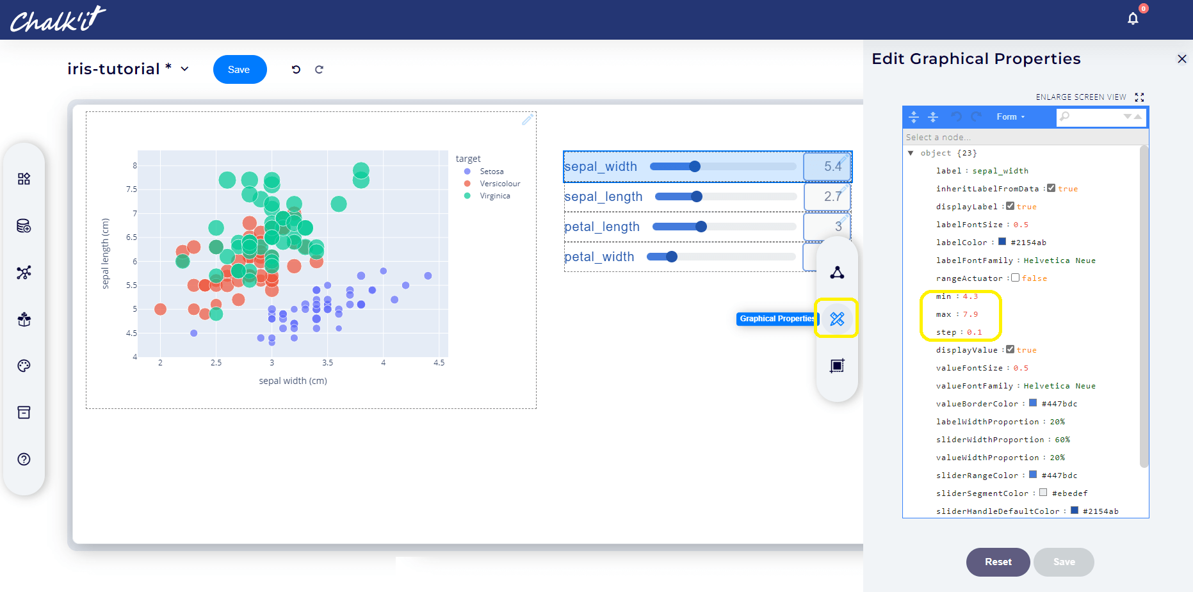
Task: Click the valueBorderColor swatch
Action: click(1033, 403)
